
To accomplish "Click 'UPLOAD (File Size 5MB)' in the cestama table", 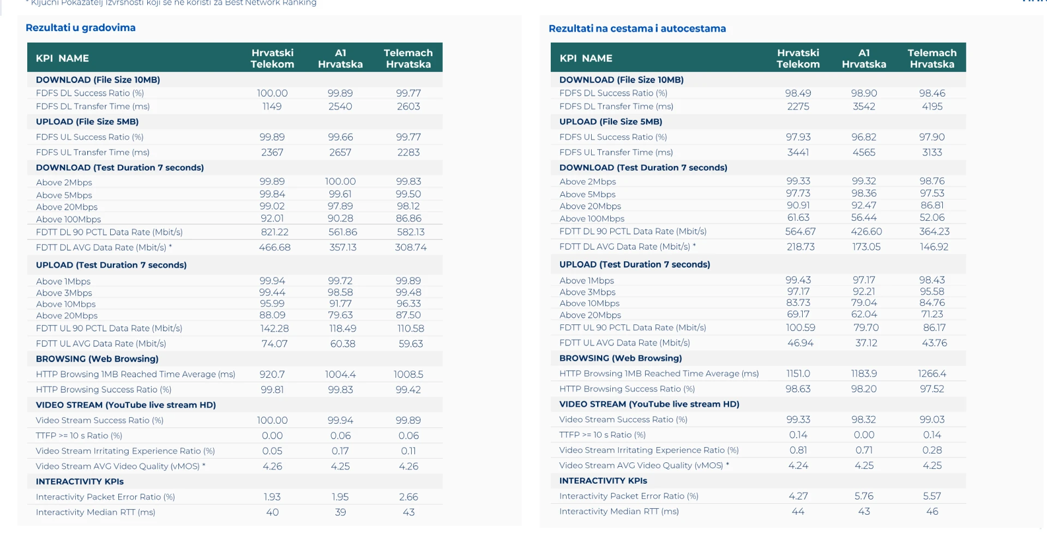I will pos(611,122).
